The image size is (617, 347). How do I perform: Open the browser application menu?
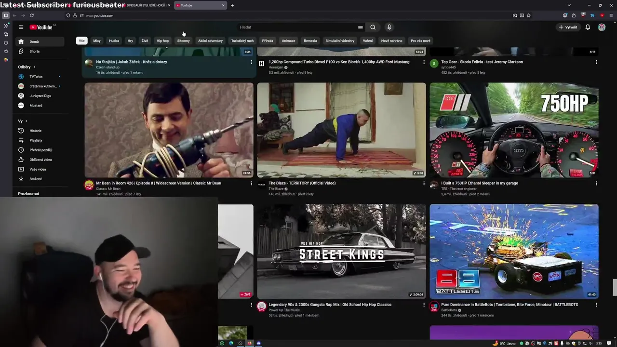point(611,15)
